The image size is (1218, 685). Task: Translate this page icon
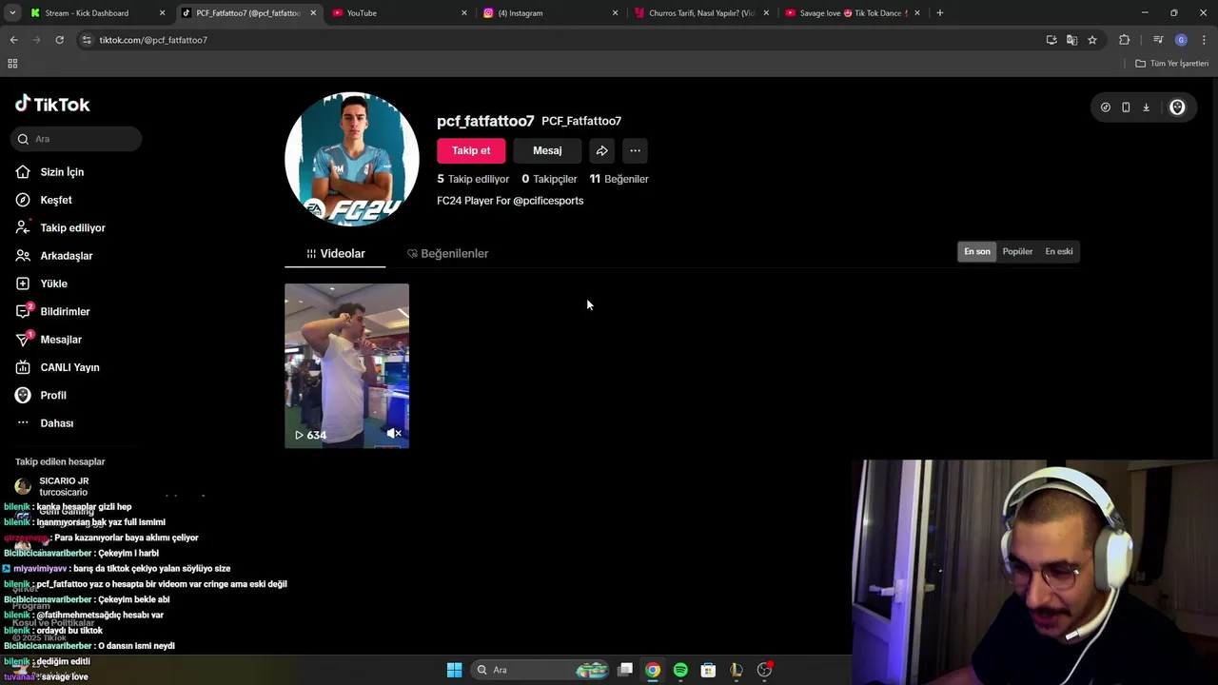tap(1071, 40)
